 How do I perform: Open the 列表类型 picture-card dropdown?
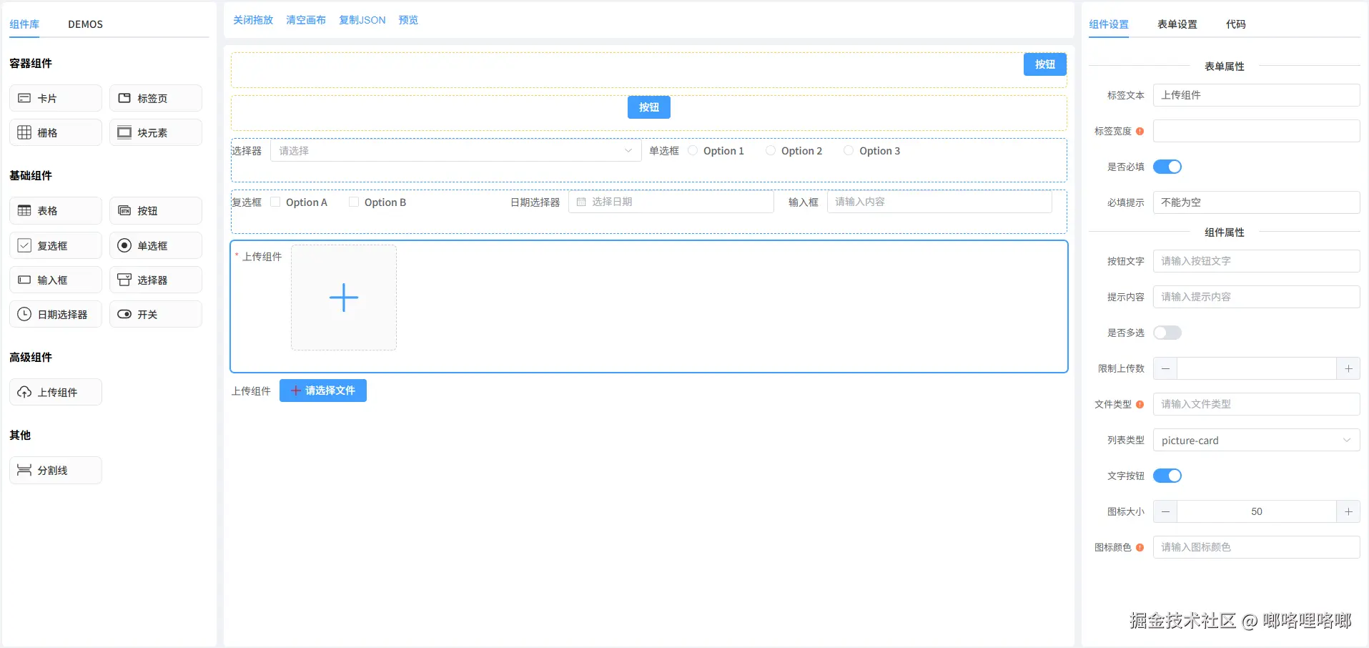tap(1257, 440)
